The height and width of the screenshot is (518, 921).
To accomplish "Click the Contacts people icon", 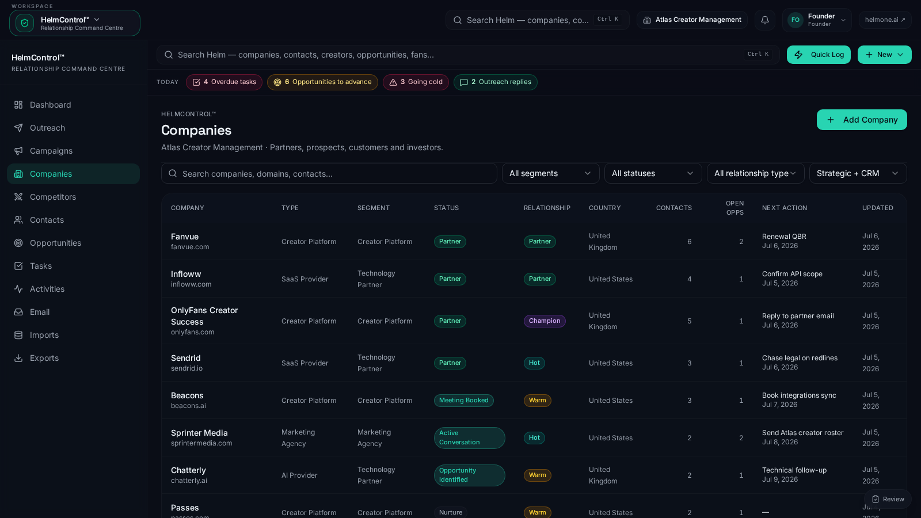I will pos(18,220).
